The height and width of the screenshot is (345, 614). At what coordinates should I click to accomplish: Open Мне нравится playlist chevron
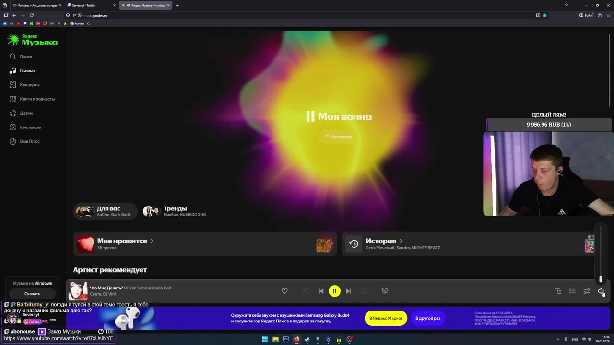[152, 241]
